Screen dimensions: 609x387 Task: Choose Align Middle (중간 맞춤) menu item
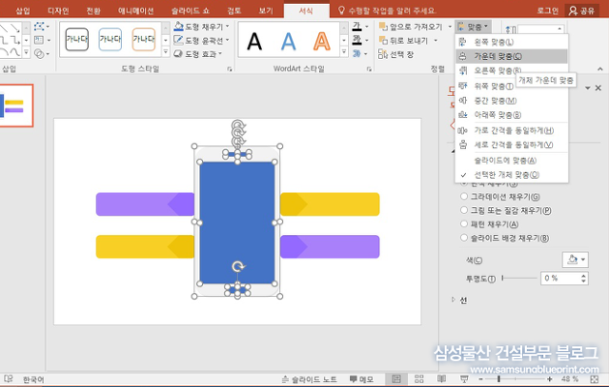pos(511,101)
